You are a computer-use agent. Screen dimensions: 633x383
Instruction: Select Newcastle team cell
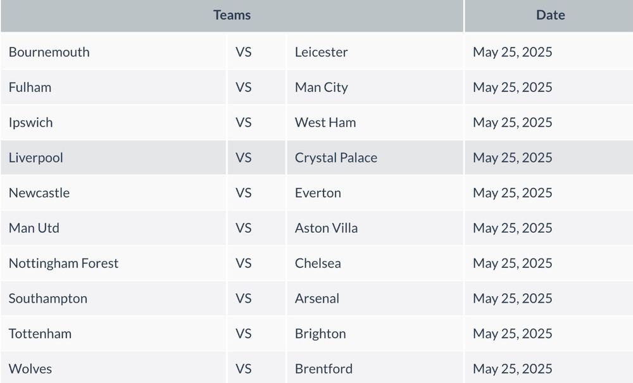click(113, 193)
